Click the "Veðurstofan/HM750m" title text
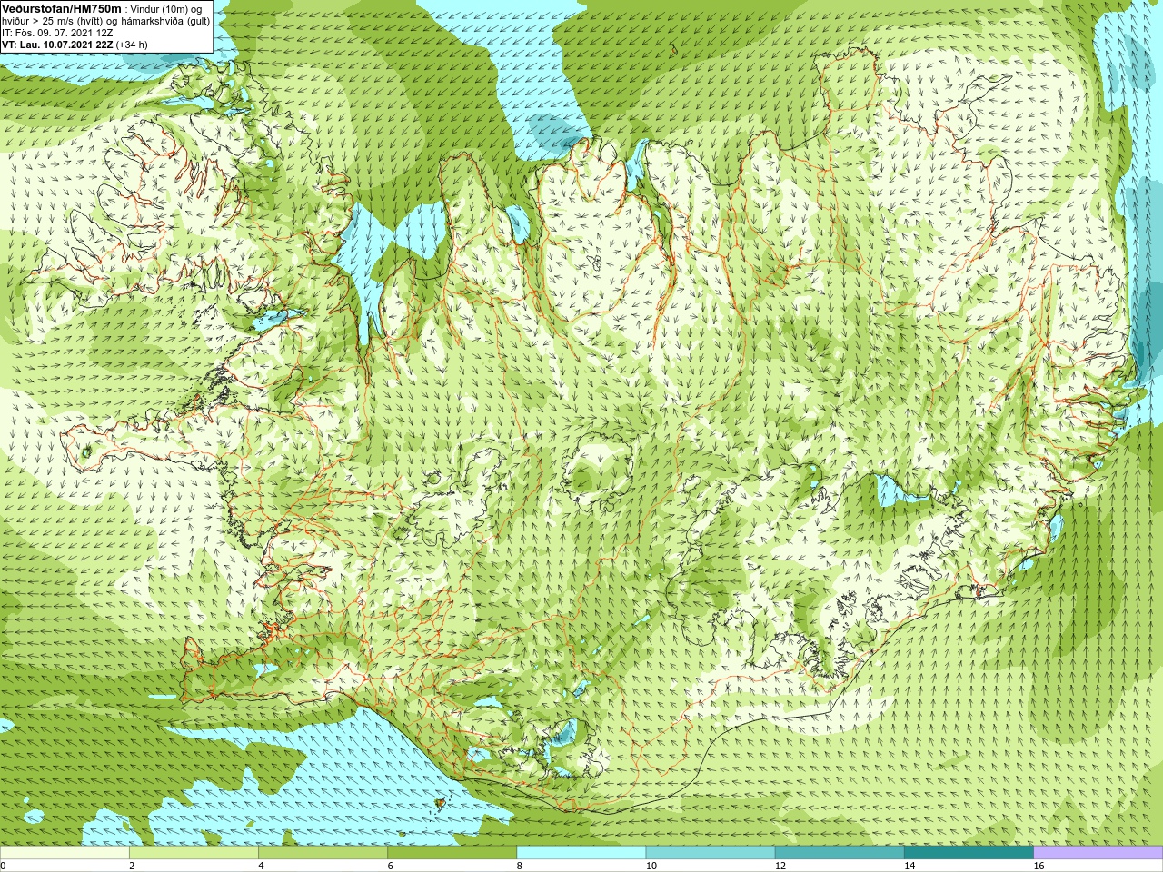The height and width of the screenshot is (872, 1163). click(61, 7)
